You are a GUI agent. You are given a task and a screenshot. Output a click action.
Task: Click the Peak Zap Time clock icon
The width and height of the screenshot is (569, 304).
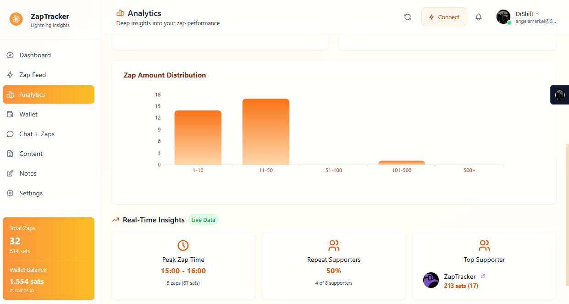[x=183, y=245]
